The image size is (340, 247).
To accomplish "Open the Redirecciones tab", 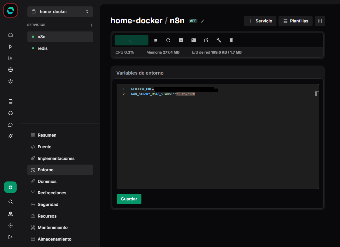I will tap(60, 193).
